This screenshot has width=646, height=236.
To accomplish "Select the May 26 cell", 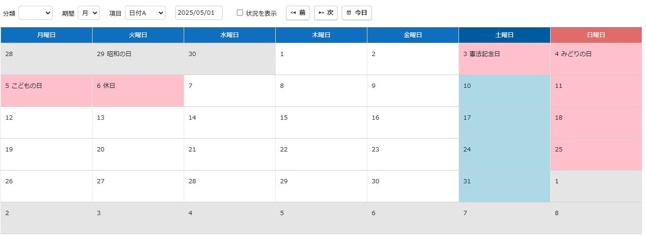I will click(x=47, y=186).
